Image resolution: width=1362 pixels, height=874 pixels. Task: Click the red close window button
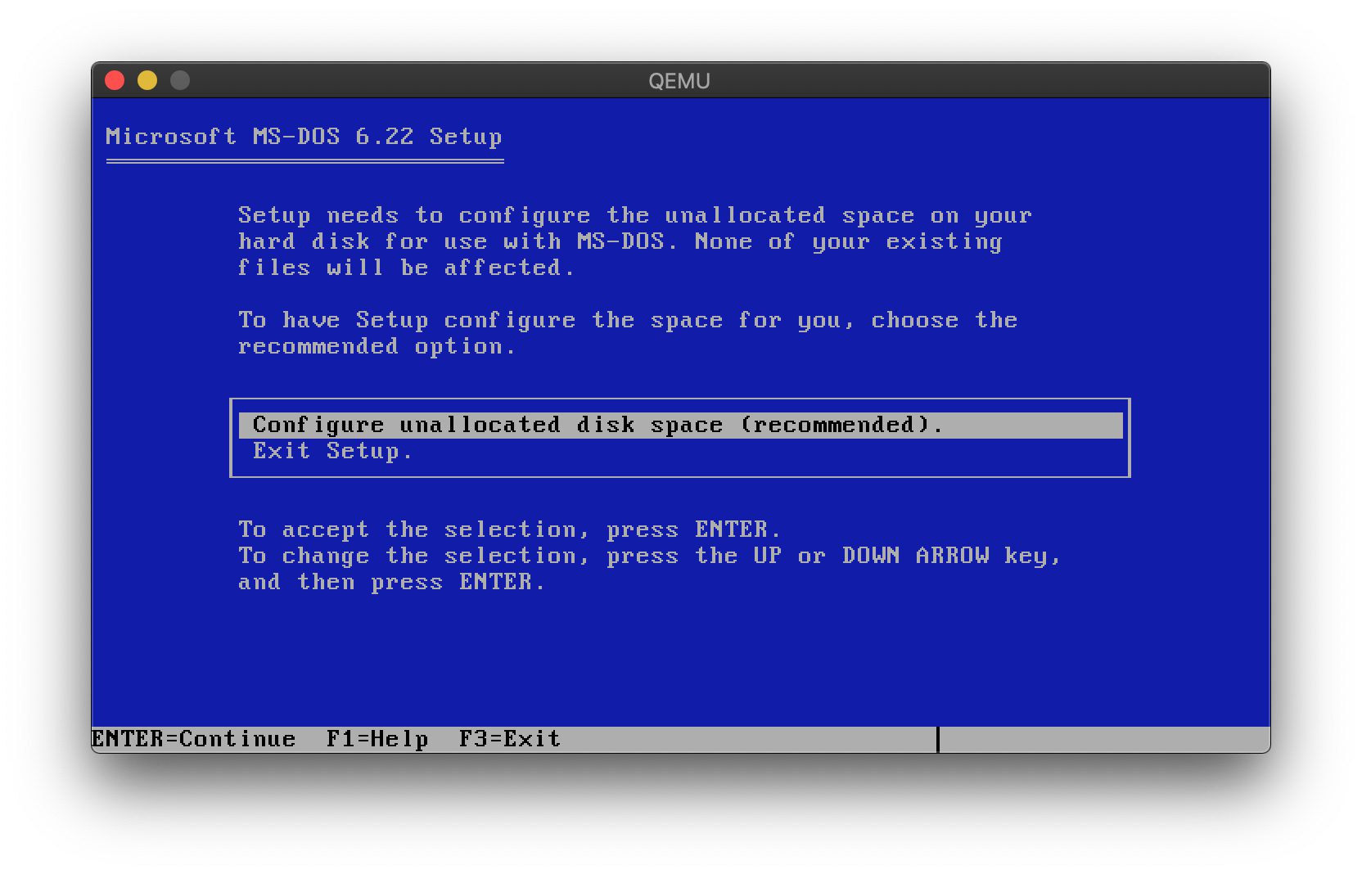point(115,80)
